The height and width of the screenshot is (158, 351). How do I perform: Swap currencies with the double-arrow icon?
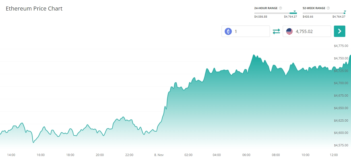pyautogui.click(x=276, y=31)
